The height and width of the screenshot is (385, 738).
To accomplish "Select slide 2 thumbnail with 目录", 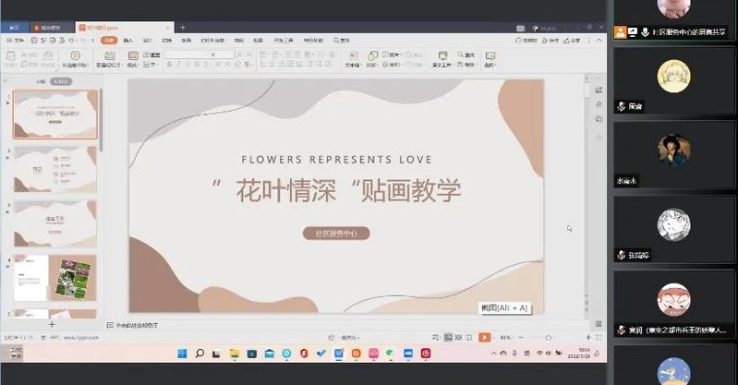I will point(55,169).
